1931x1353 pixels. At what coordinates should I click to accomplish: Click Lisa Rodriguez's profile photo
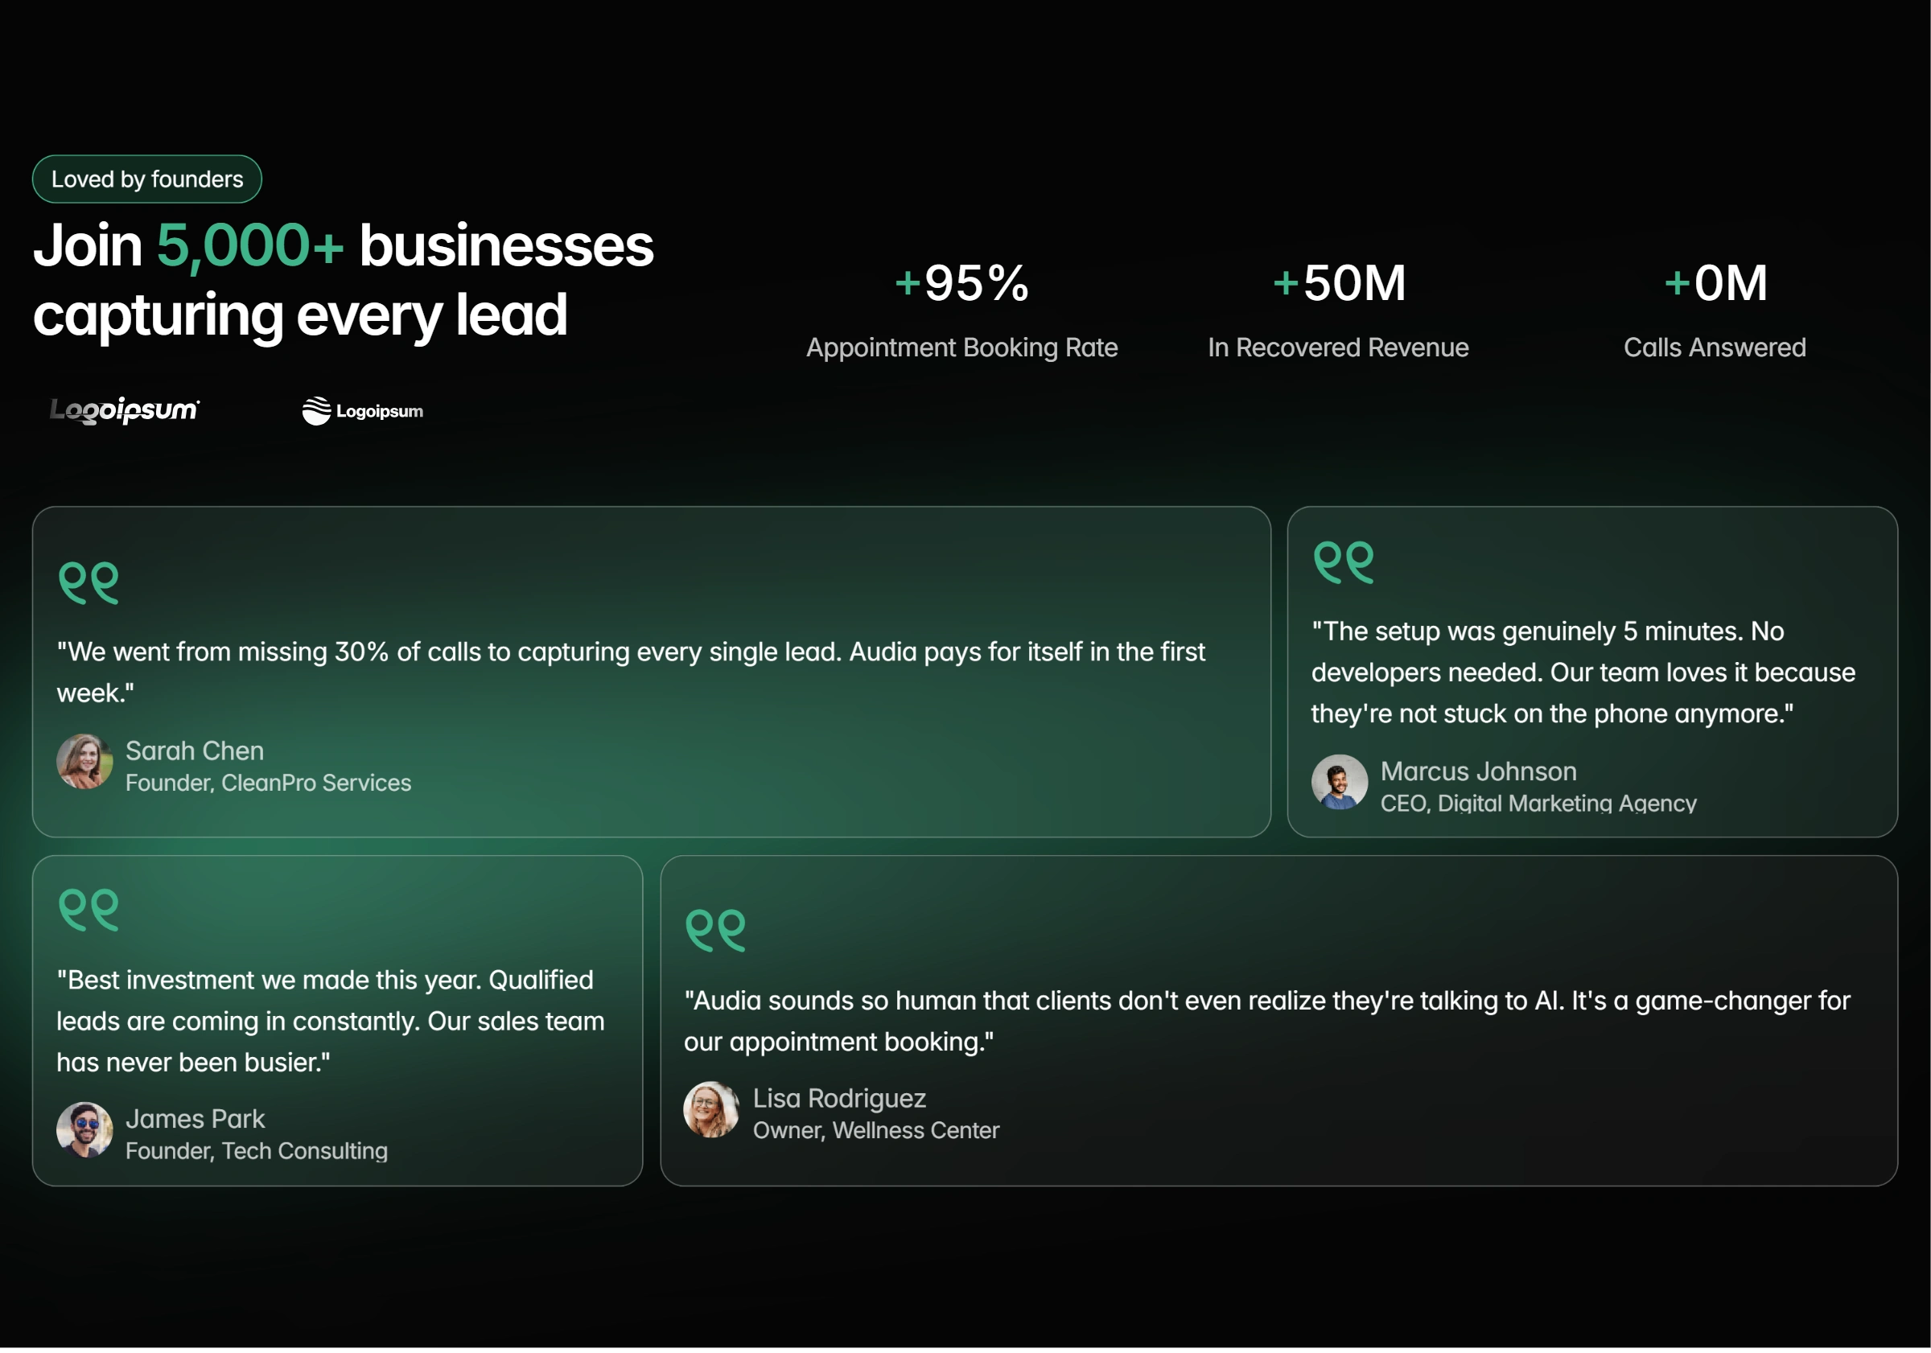(x=710, y=1109)
